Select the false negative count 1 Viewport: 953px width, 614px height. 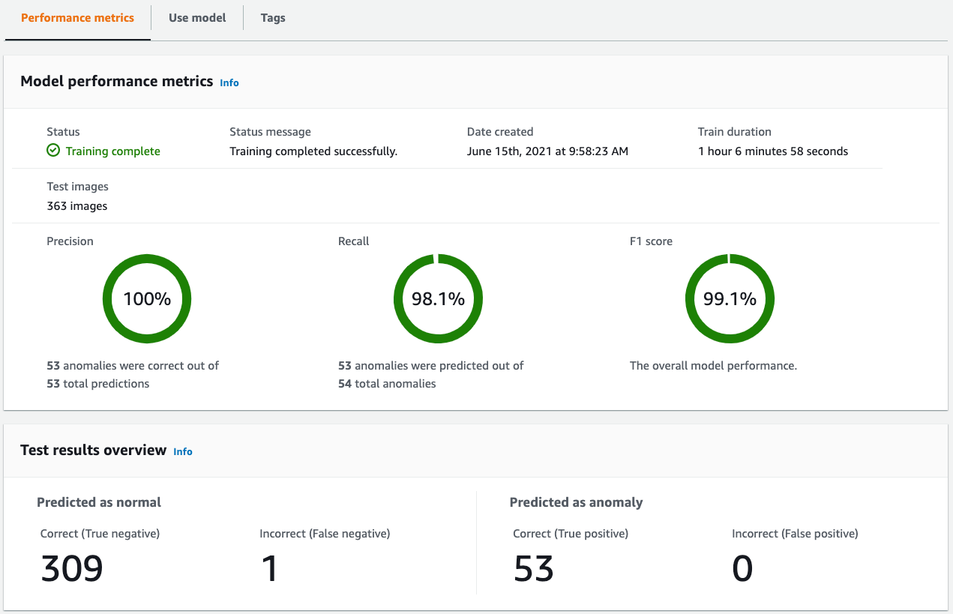point(269,569)
